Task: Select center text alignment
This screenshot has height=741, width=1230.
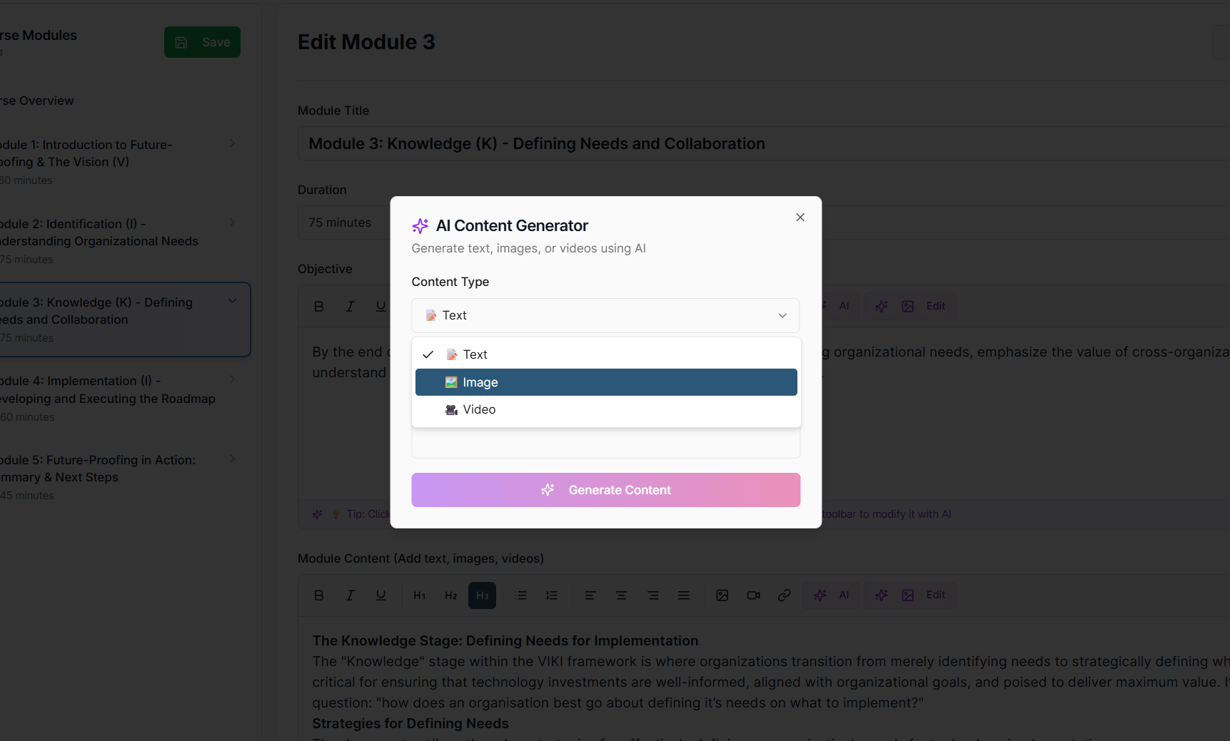Action: coord(621,595)
